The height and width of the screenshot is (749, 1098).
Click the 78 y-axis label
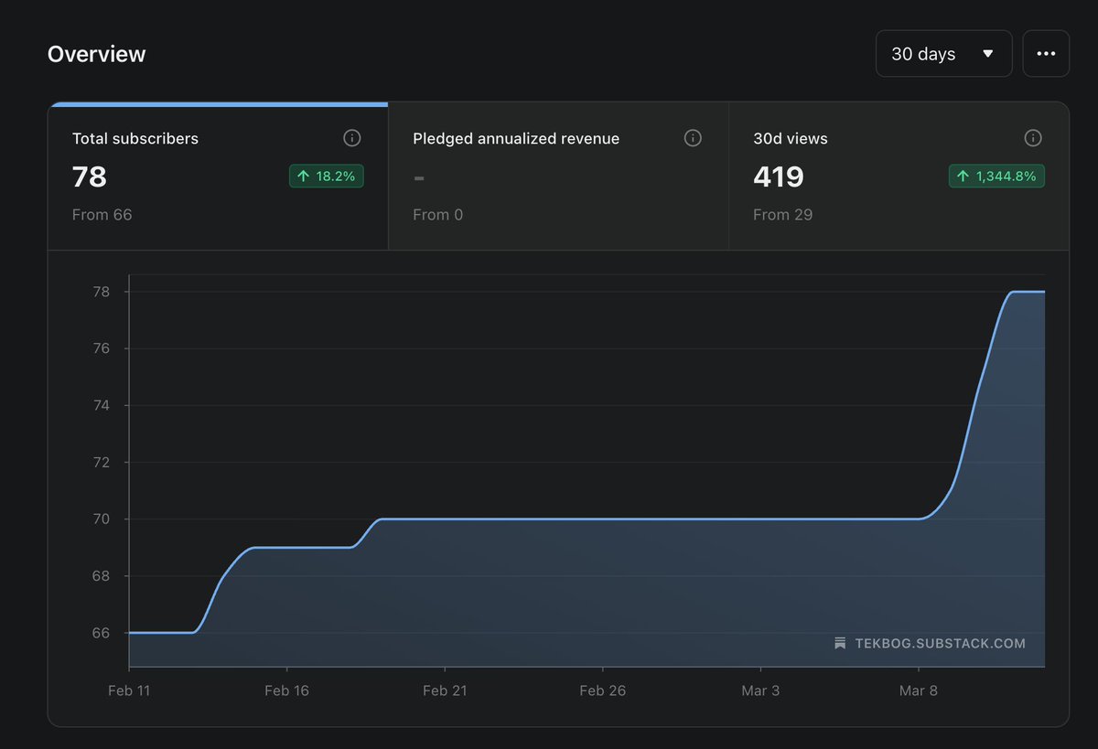coord(101,292)
